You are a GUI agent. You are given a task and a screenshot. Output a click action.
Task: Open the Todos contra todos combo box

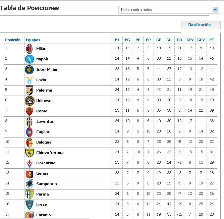pos(169,10)
